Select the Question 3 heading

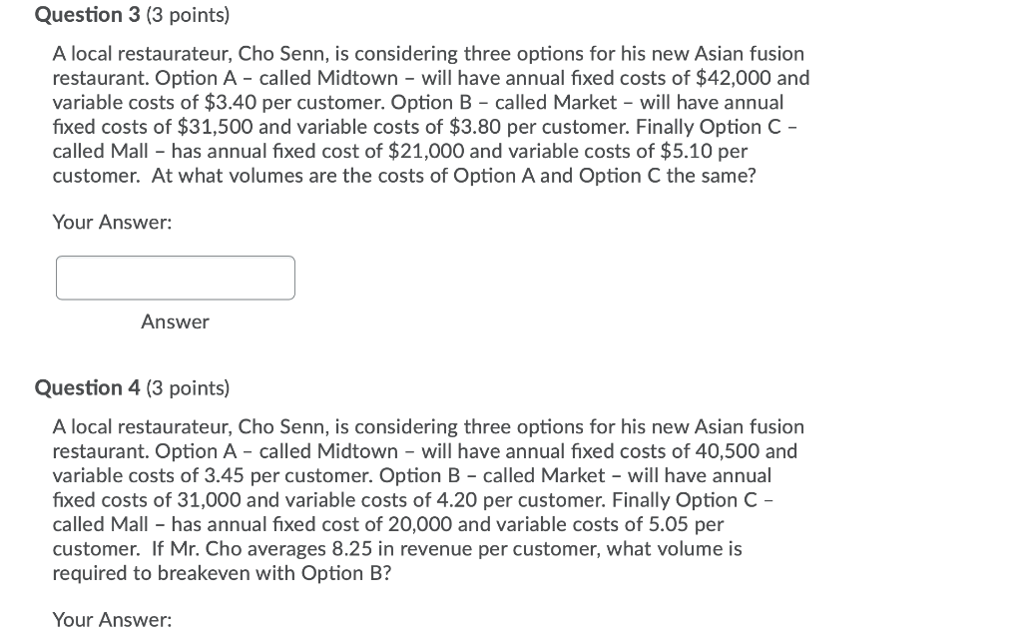point(88,15)
